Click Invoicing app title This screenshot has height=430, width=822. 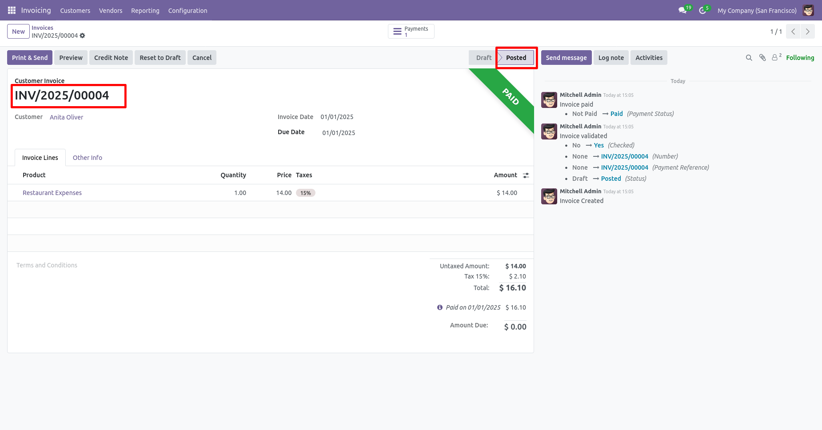pos(36,10)
